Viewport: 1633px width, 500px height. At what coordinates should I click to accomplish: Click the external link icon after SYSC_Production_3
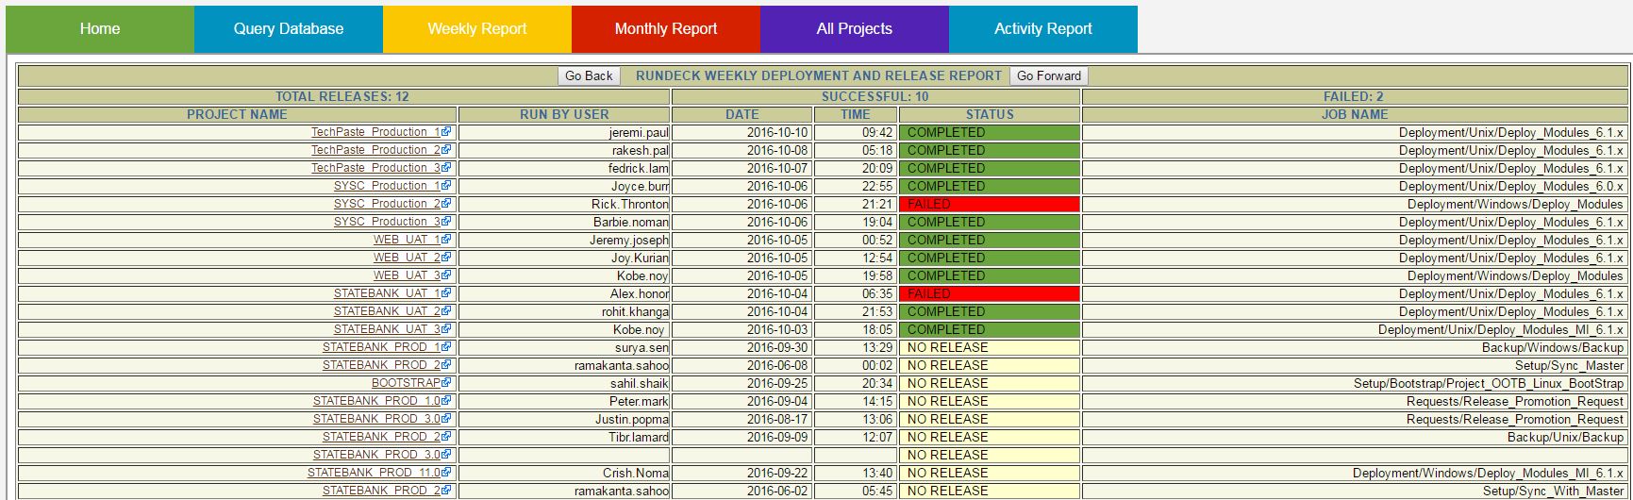[446, 222]
